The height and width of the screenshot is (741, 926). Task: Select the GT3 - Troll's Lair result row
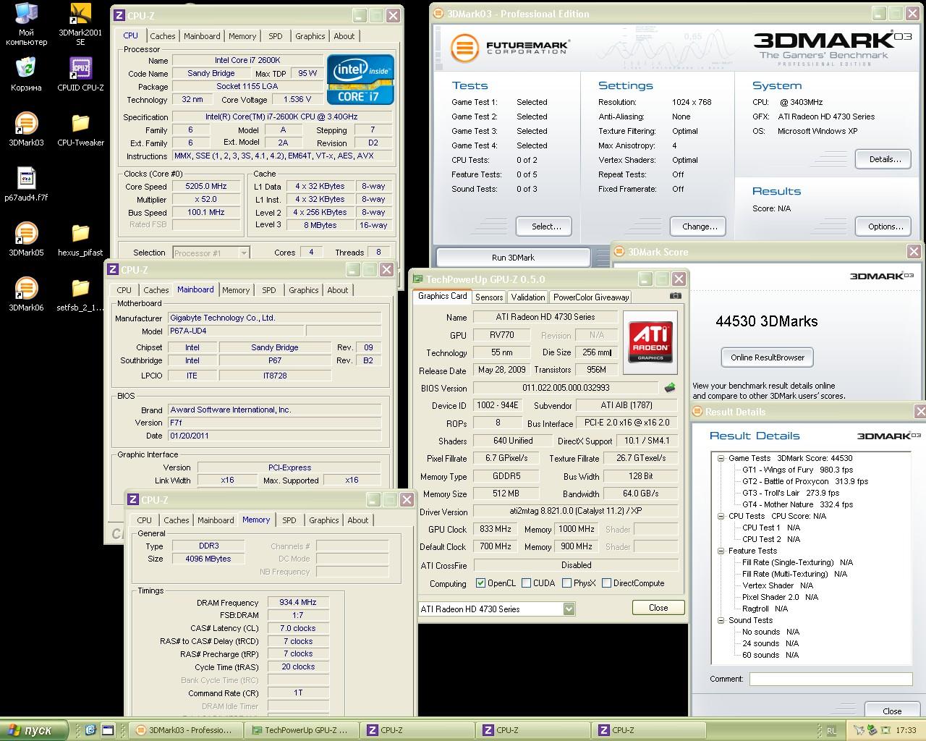[791, 493]
